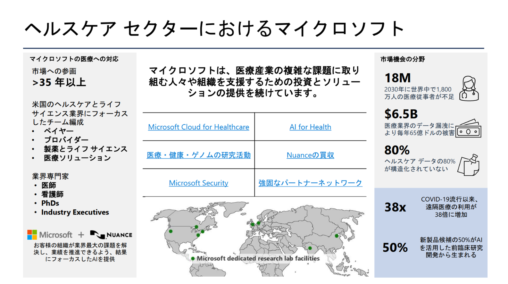Click the slide title ヘルスケア セクターにおけるマイクロソフト
This screenshot has height=284, width=508.
click(214, 28)
